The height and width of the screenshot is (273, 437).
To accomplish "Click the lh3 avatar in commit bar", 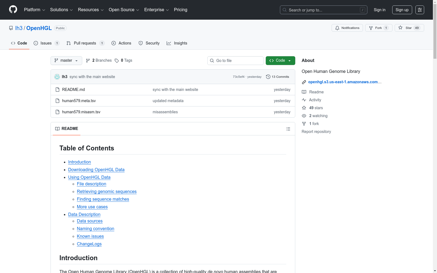I will pyautogui.click(x=57, y=77).
